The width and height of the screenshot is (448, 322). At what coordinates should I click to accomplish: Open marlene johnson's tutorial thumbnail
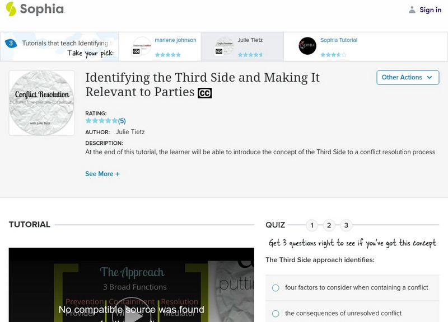142,46
